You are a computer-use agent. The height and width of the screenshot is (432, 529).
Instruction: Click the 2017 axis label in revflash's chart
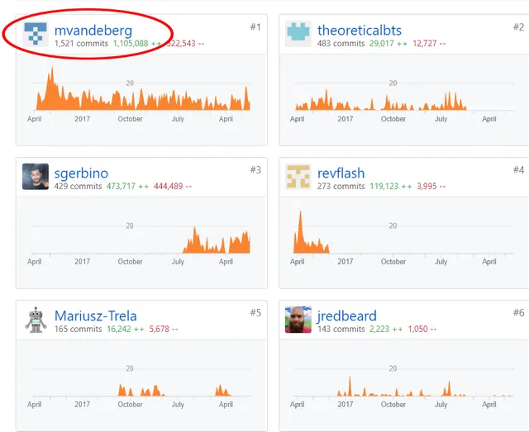click(x=346, y=262)
